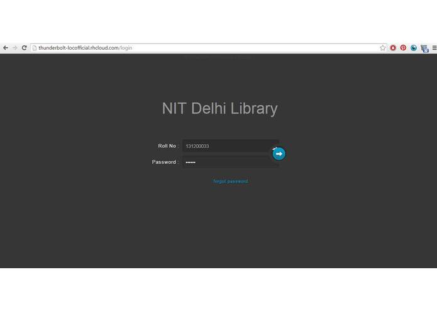Click into the Password field
The width and height of the screenshot is (437, 311).
point(230,162)
